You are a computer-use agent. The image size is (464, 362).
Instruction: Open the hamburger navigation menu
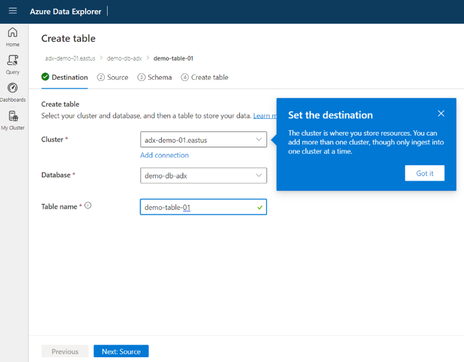tap(13, 11)
